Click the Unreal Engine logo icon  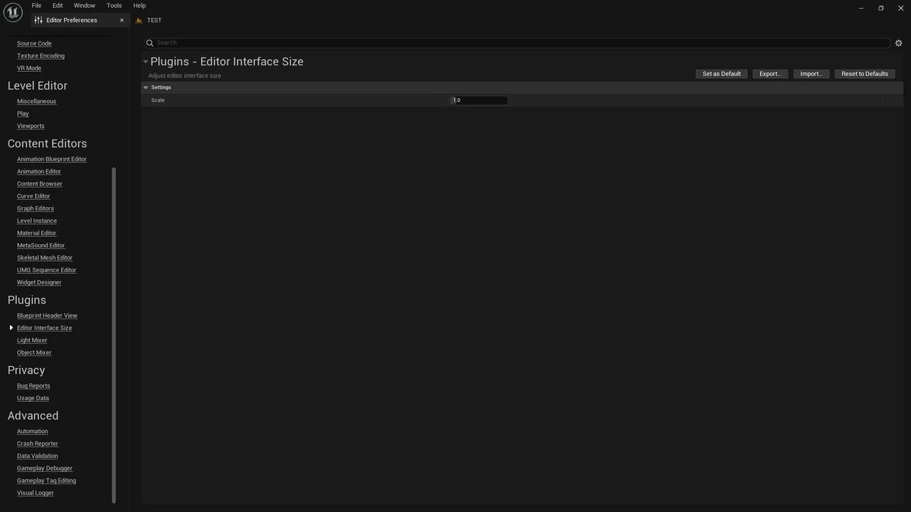pyautogui.click(x=13, y=12)
